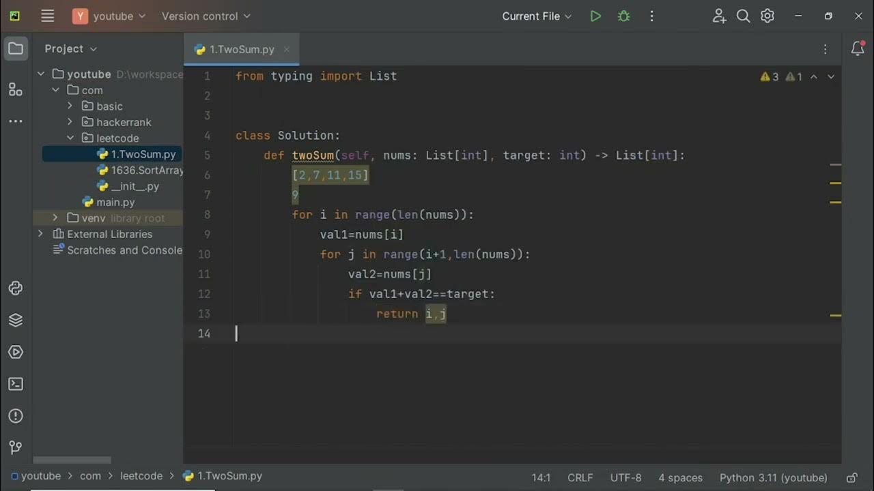Open Code With Me add-user icon
Image resolution: width=874 pixels, height=491 pixels.
(719, 16)
